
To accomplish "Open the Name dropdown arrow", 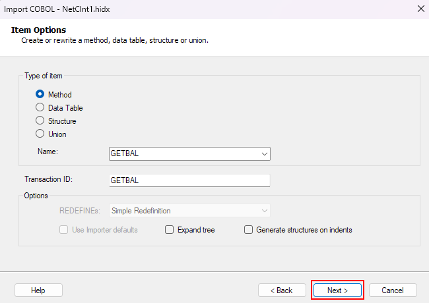I will click(265, 153).
